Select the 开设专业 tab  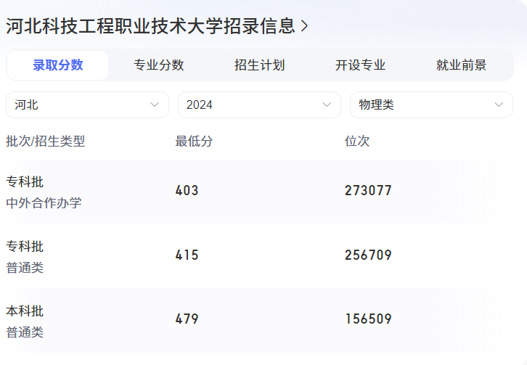(360, 65)
